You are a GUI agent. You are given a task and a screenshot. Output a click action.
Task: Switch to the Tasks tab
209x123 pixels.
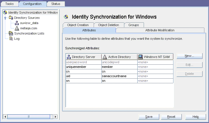tap(10, 4)
